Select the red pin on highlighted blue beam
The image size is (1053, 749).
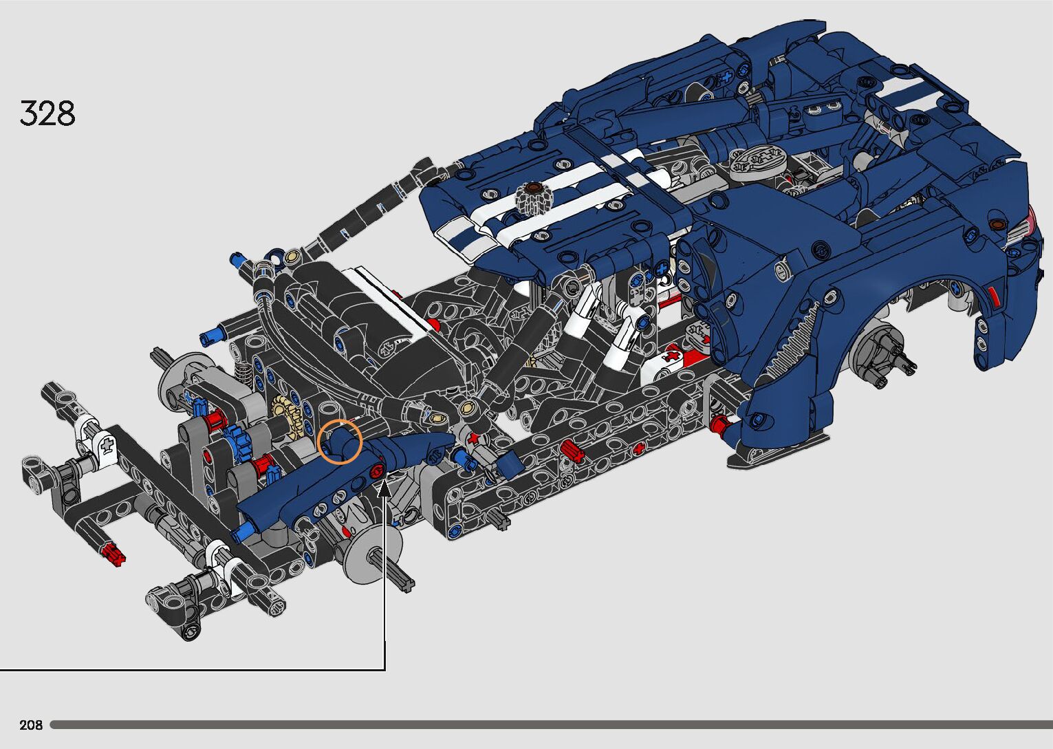pos(376,472)
